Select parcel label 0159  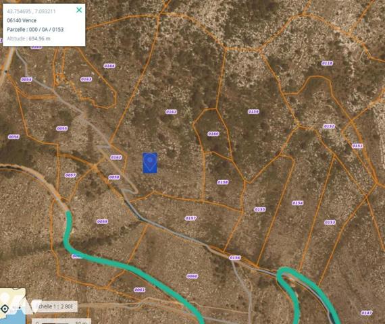(253, 111)
